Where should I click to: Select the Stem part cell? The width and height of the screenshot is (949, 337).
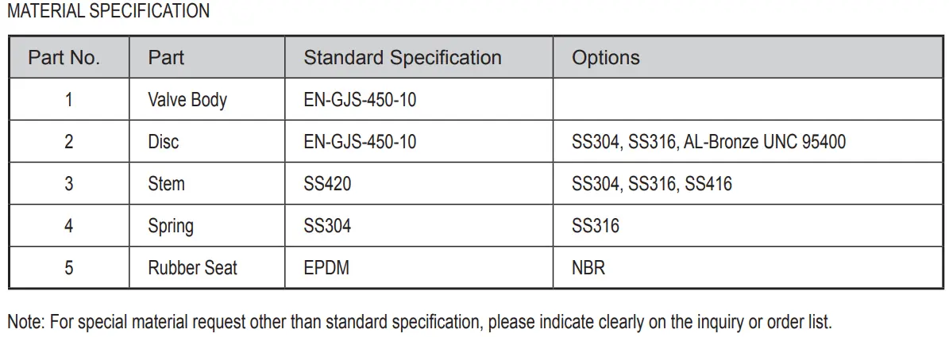pyautogui.click(x=166, y=184)
